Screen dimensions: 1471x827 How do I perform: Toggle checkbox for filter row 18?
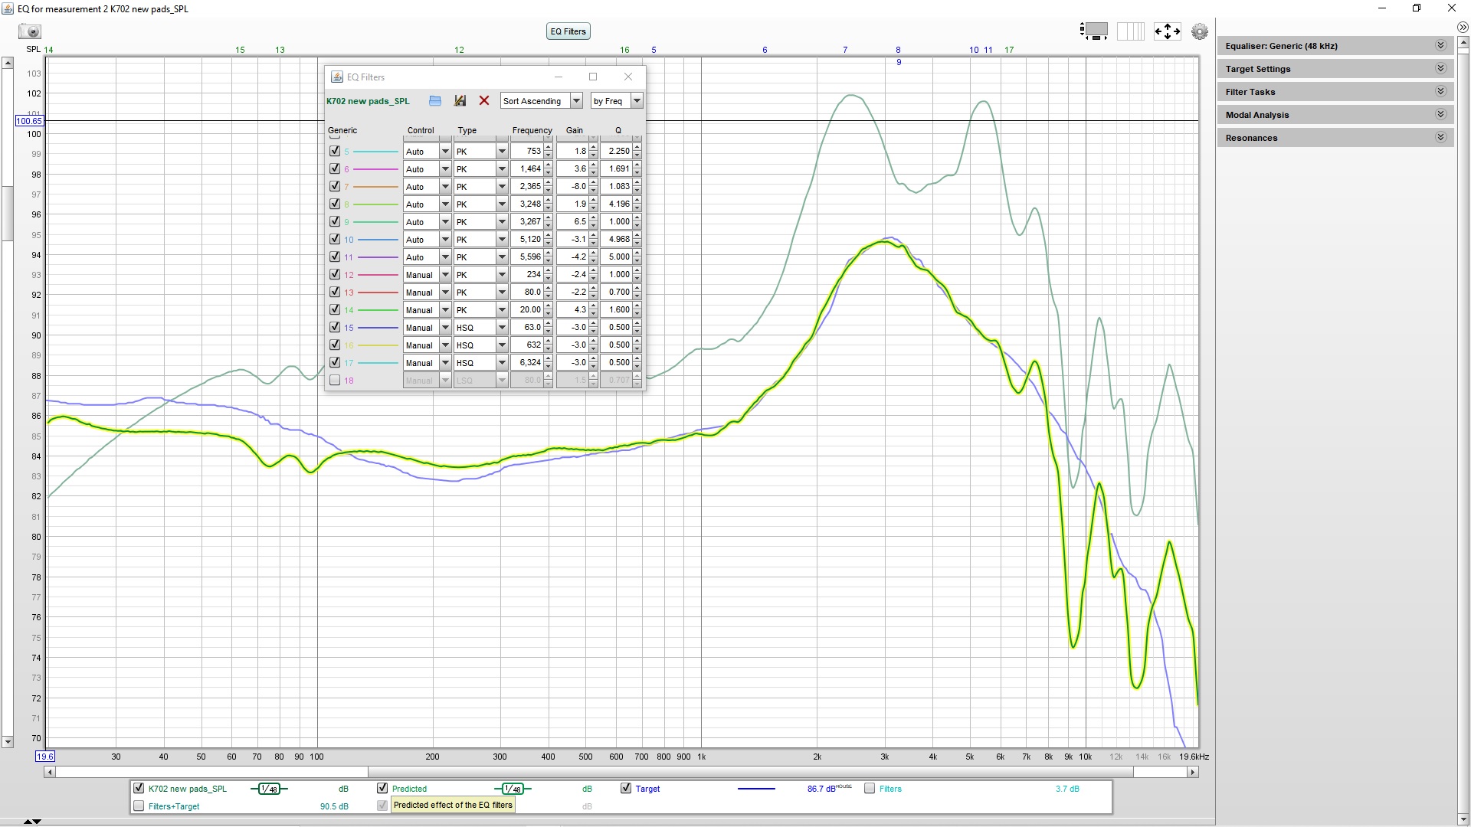[x=334, y=380]
